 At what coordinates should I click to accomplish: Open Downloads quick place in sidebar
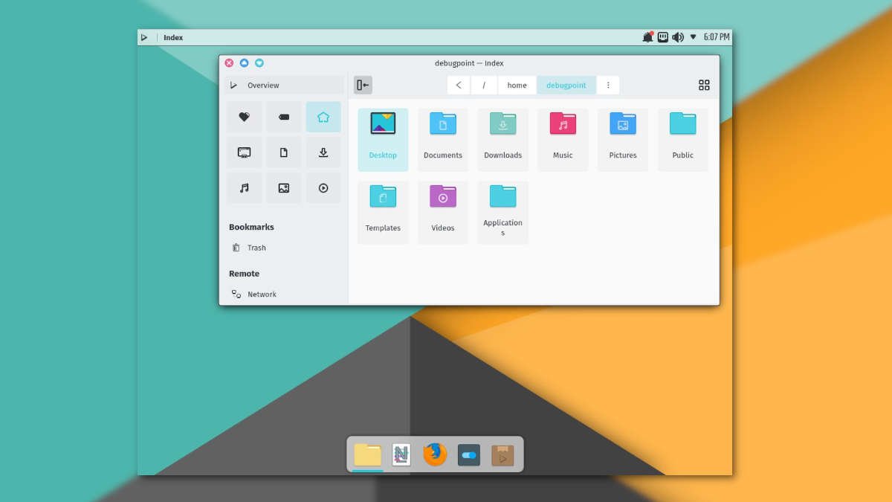pos(323,152)
